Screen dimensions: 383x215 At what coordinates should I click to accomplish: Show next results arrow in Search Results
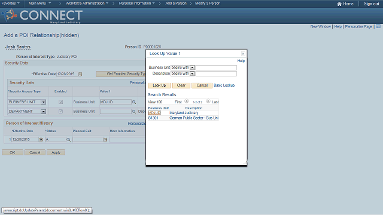click(208, 101)
